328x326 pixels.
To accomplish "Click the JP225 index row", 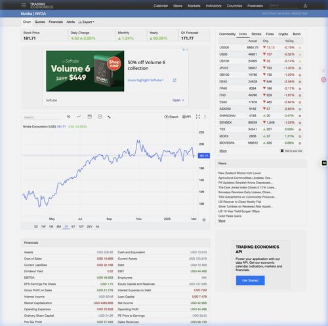I will pyautogui.click(x=261, y=68).
